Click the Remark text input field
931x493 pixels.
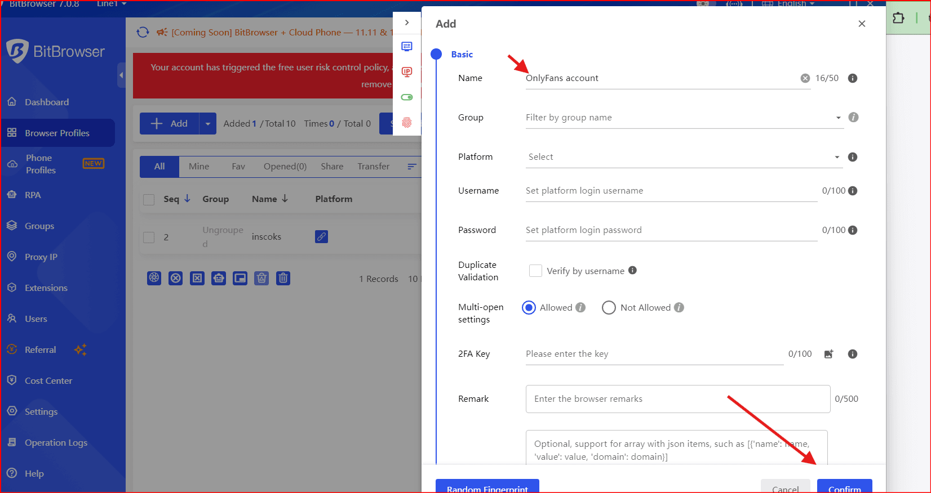pos(677,399)
